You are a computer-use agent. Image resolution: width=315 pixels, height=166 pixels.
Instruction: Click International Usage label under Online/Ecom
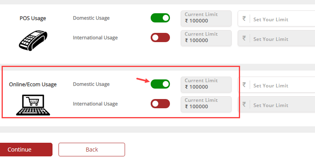(x=95, y=104)
